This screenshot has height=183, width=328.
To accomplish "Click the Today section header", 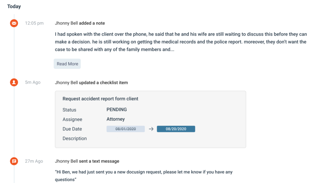I will 14,7.
